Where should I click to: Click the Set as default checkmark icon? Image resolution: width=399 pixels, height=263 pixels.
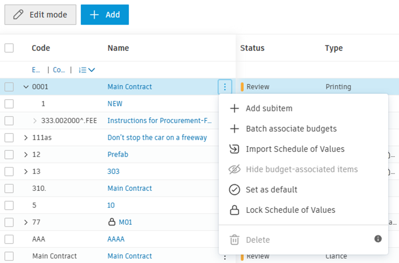(234, 189)
